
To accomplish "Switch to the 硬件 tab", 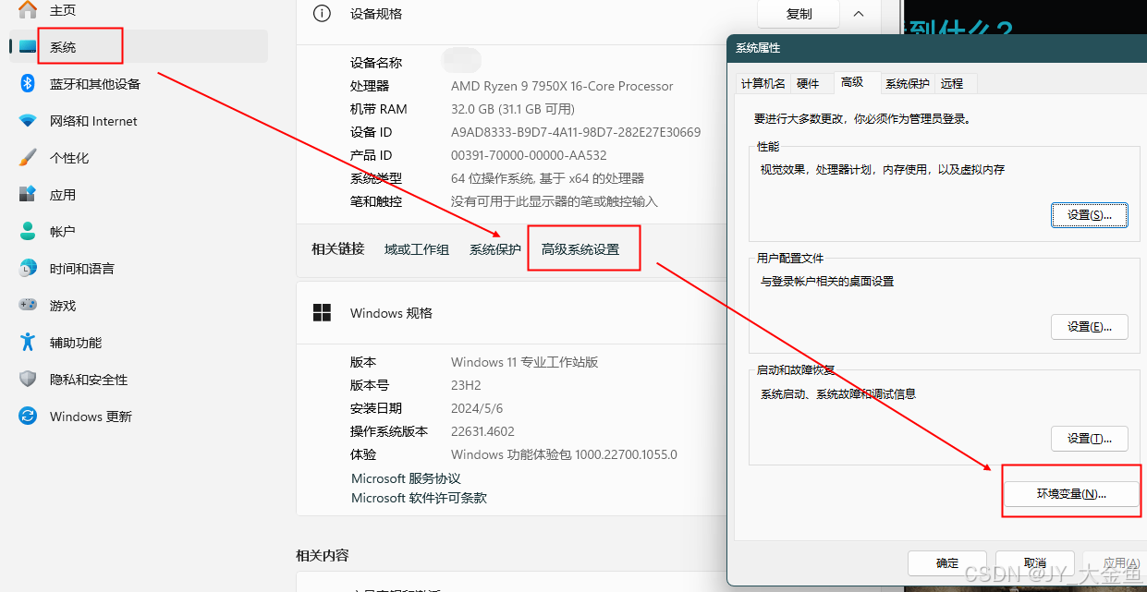I will [808, 83].
